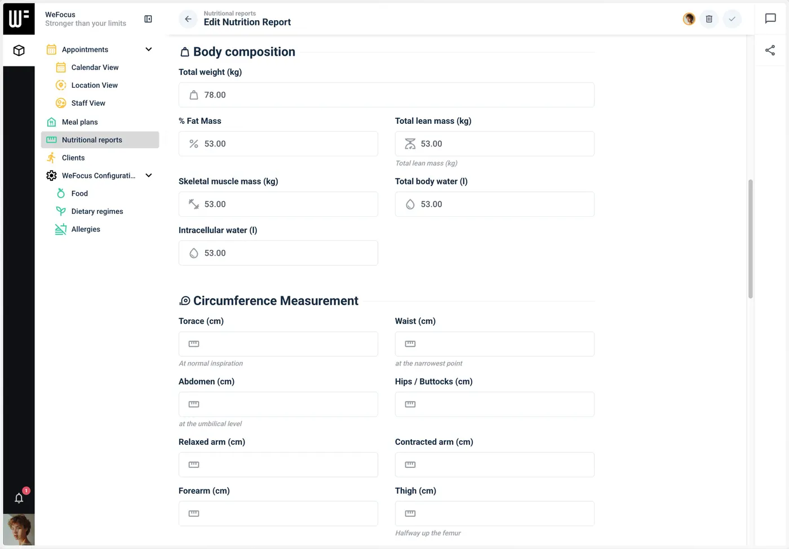The image size is (789, 549).
Task: Click the Staff View icon
Action: [x=61, y=103]
